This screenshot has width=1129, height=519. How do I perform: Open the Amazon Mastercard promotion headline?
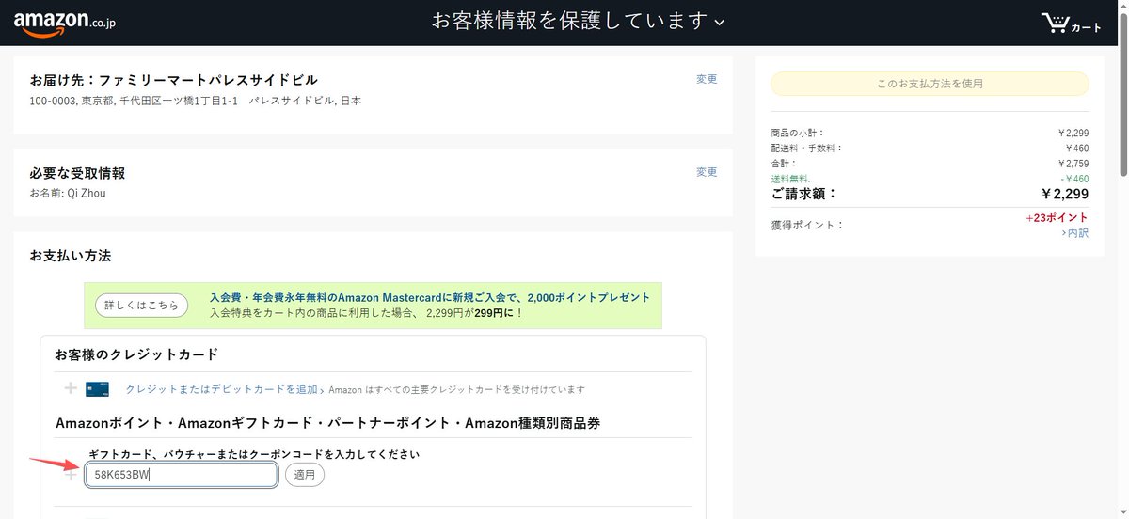coord(430,297)
